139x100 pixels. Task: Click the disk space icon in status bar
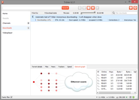[x=117, y=97]
